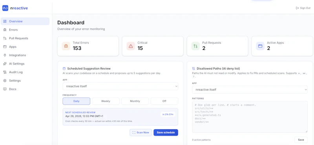Click the nreactive brand name
Image resolution: width=314 pixels, height=145 pixels.
click(19, 8)
